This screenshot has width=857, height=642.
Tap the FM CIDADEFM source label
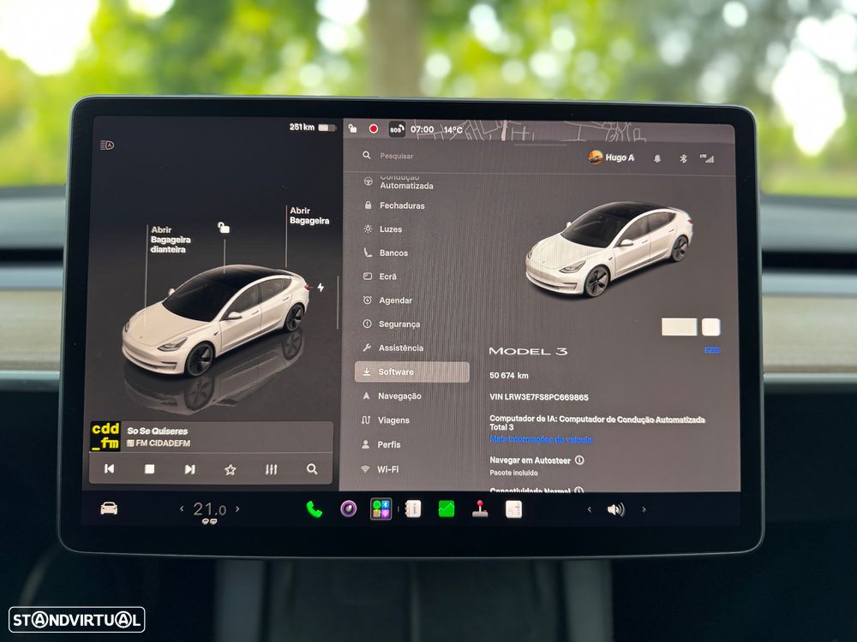click(x=159, y=443)
